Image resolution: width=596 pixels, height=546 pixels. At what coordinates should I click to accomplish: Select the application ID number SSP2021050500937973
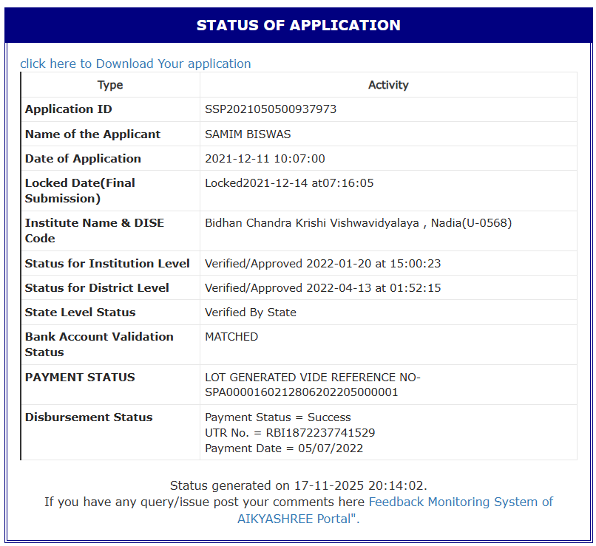[x=271, y=109]
